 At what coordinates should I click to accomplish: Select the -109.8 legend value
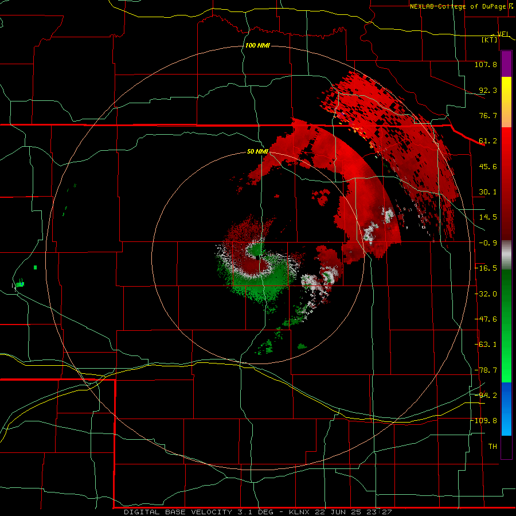484,421
